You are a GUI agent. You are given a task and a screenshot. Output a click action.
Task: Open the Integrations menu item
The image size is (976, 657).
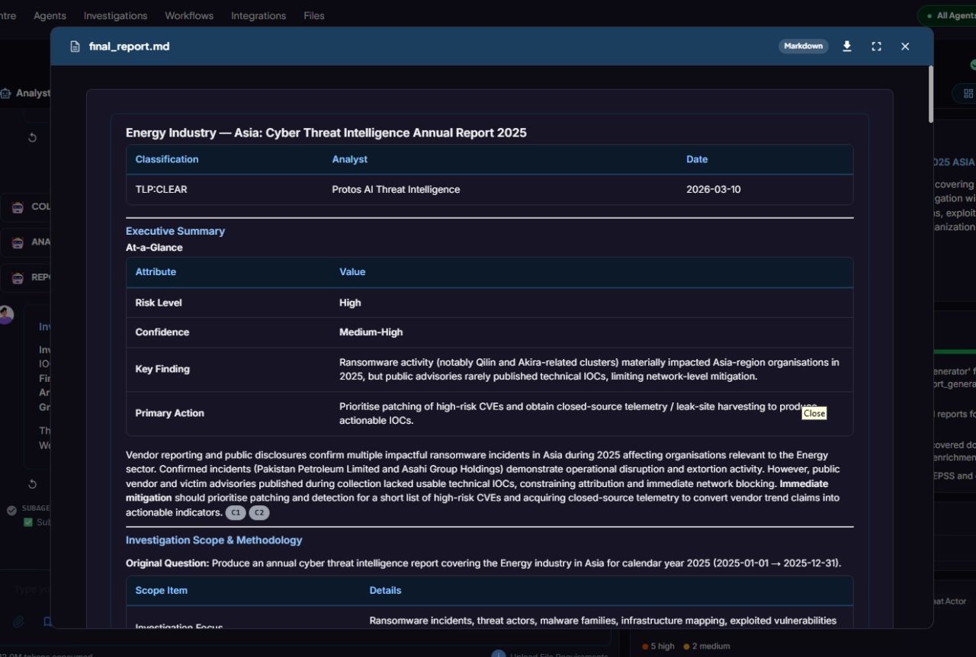click(x=258, y=15)
